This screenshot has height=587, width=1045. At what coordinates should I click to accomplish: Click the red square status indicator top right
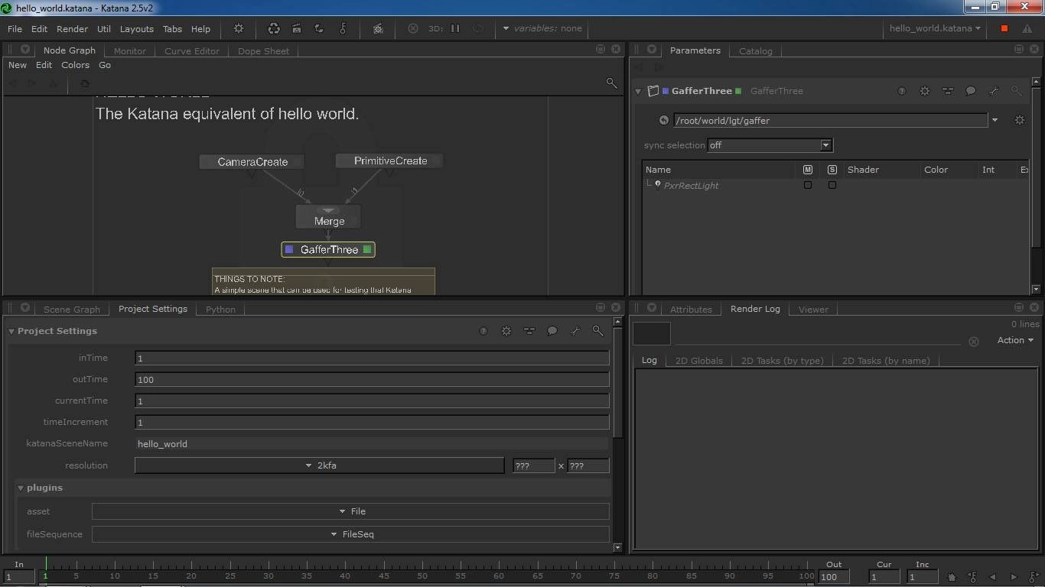coord(1004,28)
